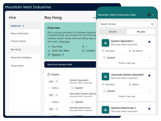The image size is (161, 121).
Task: Sort by the Applicant column header
Action: pos(16,26)
